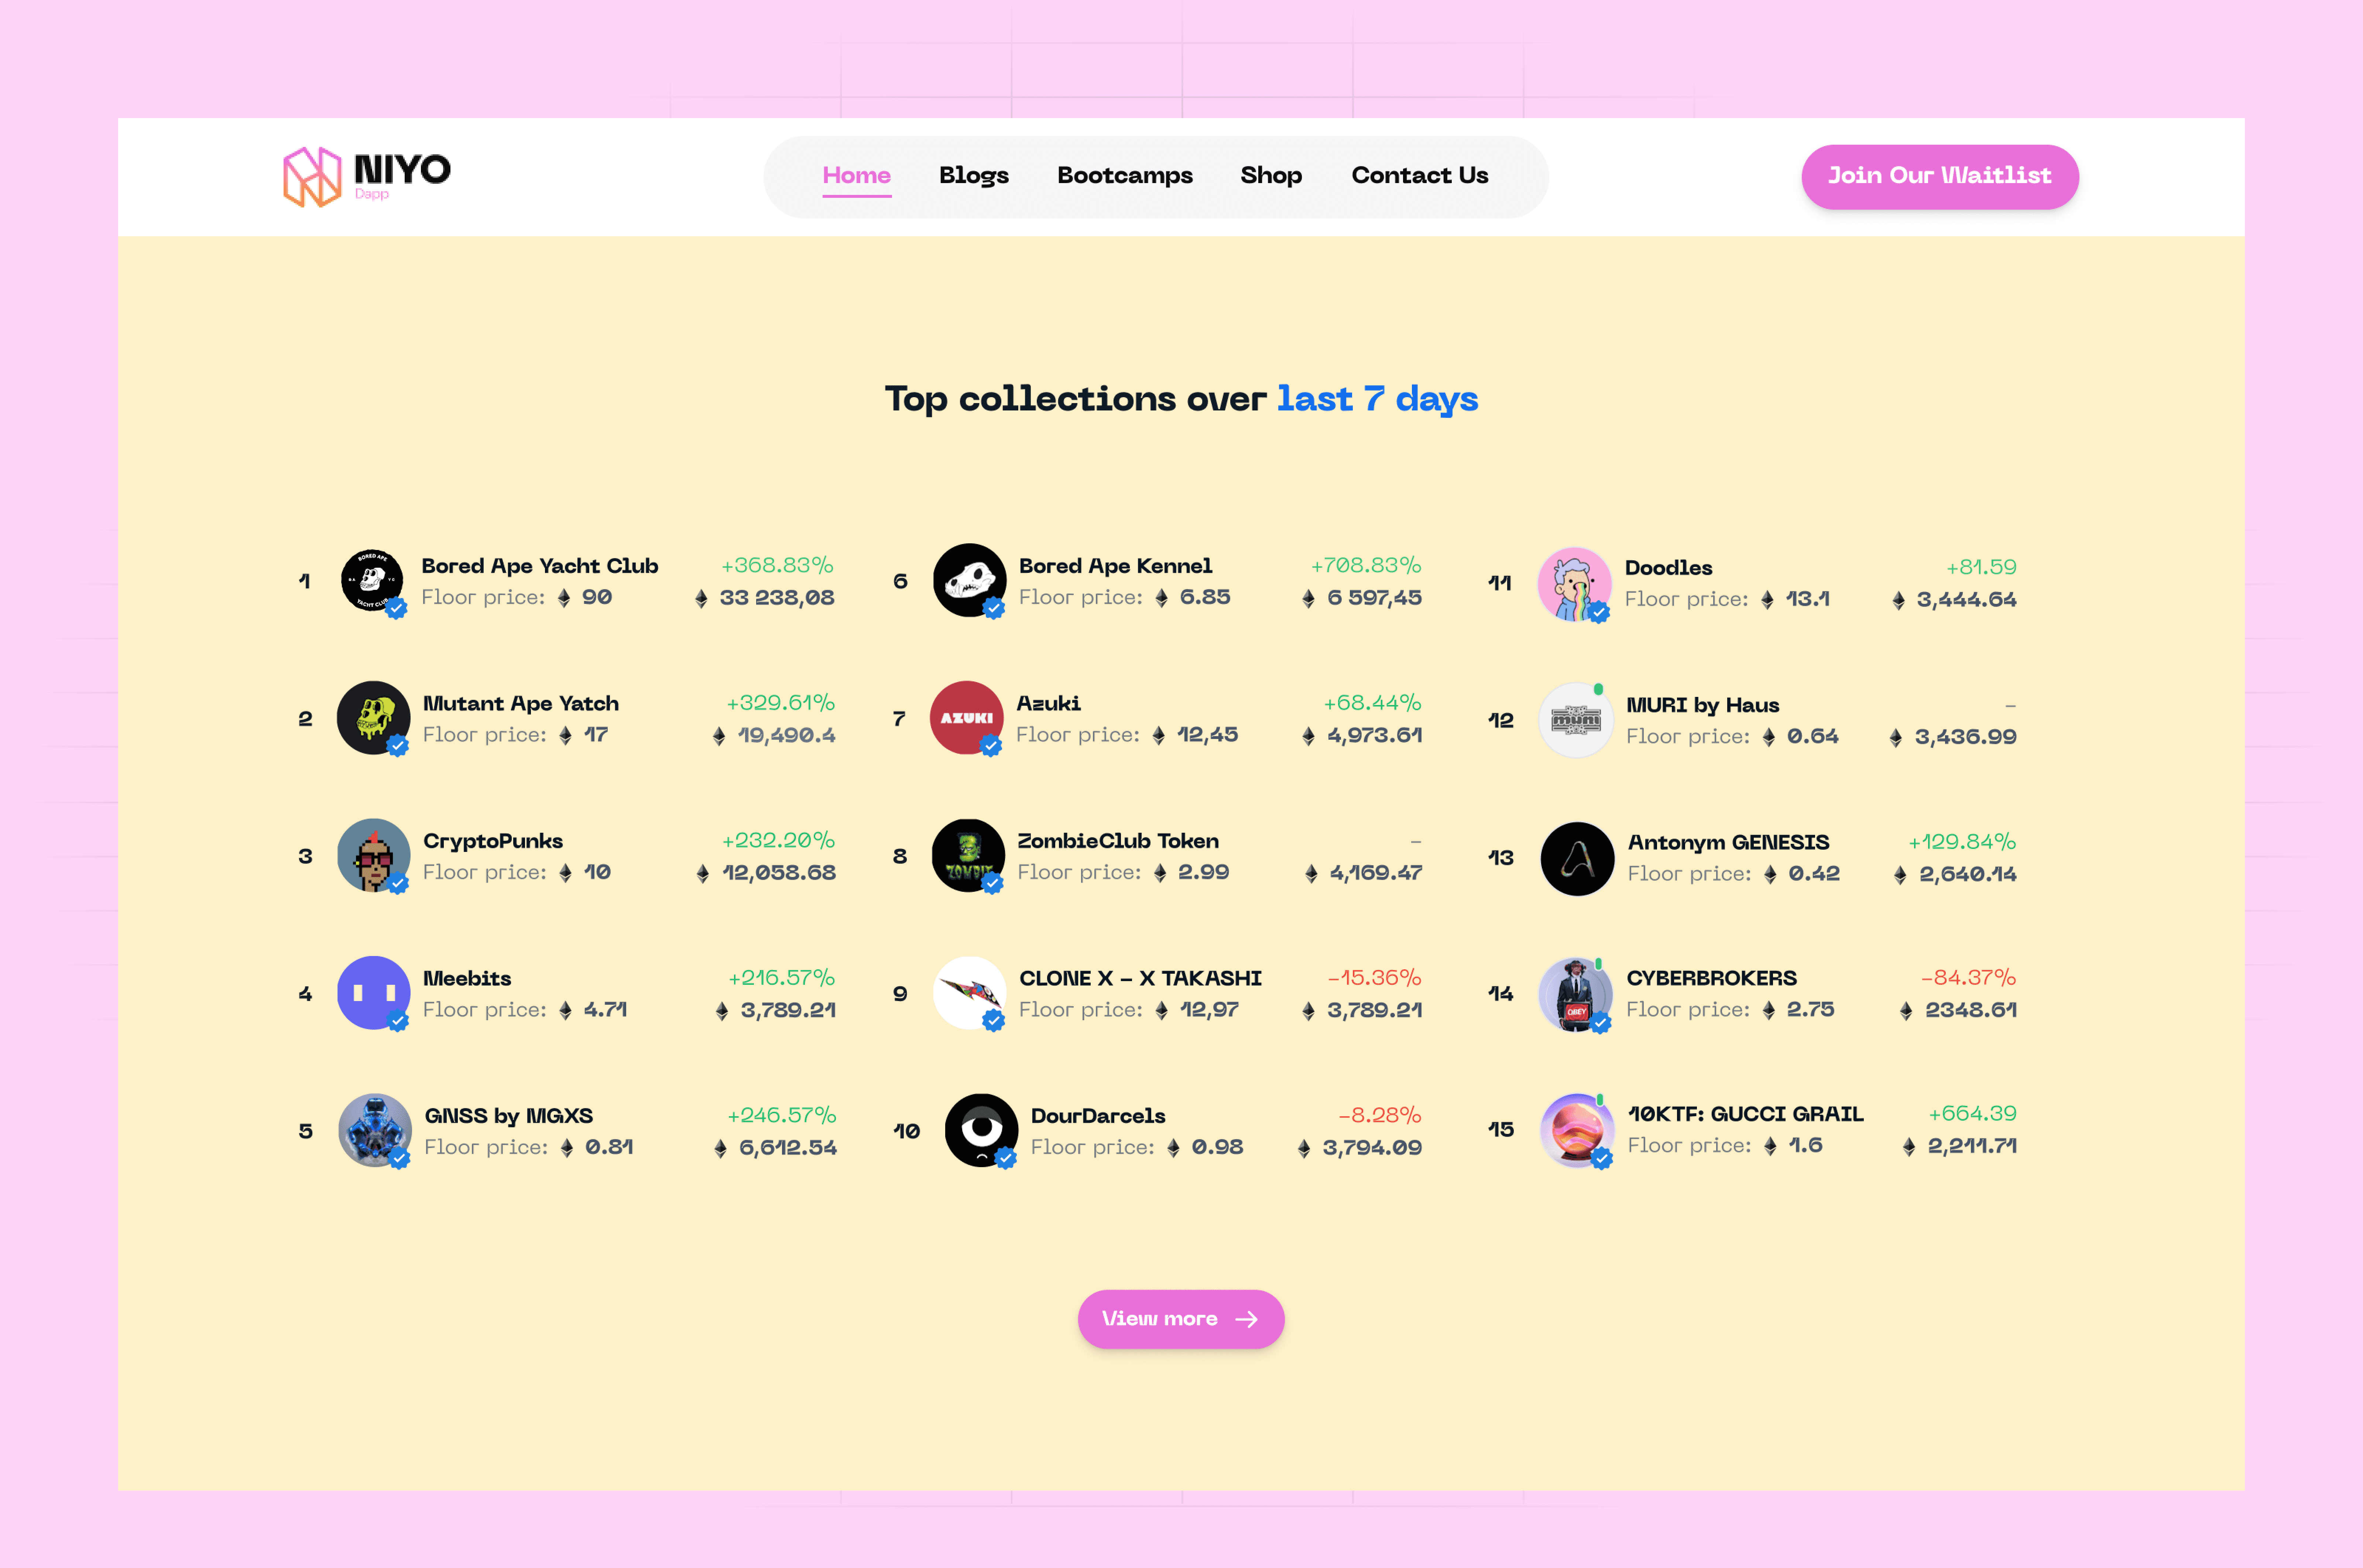Viewport: 2363px width, 1568px height.
Task: Click Ethereum icon beside Azuki volume 4,973.61
Action: (x=1308, y=736)
